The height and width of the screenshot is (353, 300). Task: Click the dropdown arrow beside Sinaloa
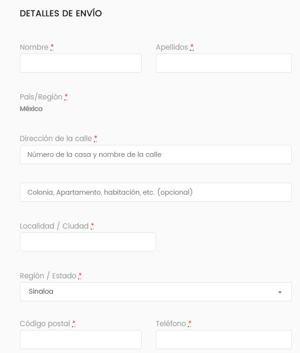[280, 292]
